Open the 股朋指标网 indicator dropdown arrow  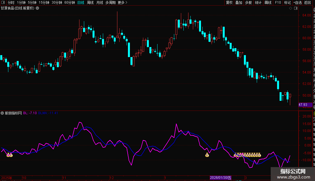click(2, 113)
